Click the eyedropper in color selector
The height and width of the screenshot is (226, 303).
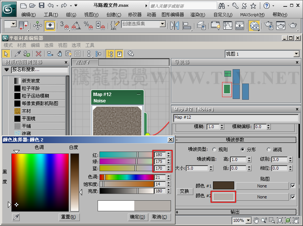16,217
